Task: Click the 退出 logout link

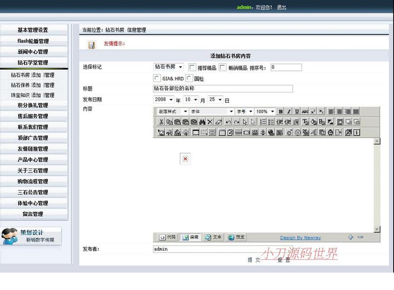Action: tap(281, 7)
